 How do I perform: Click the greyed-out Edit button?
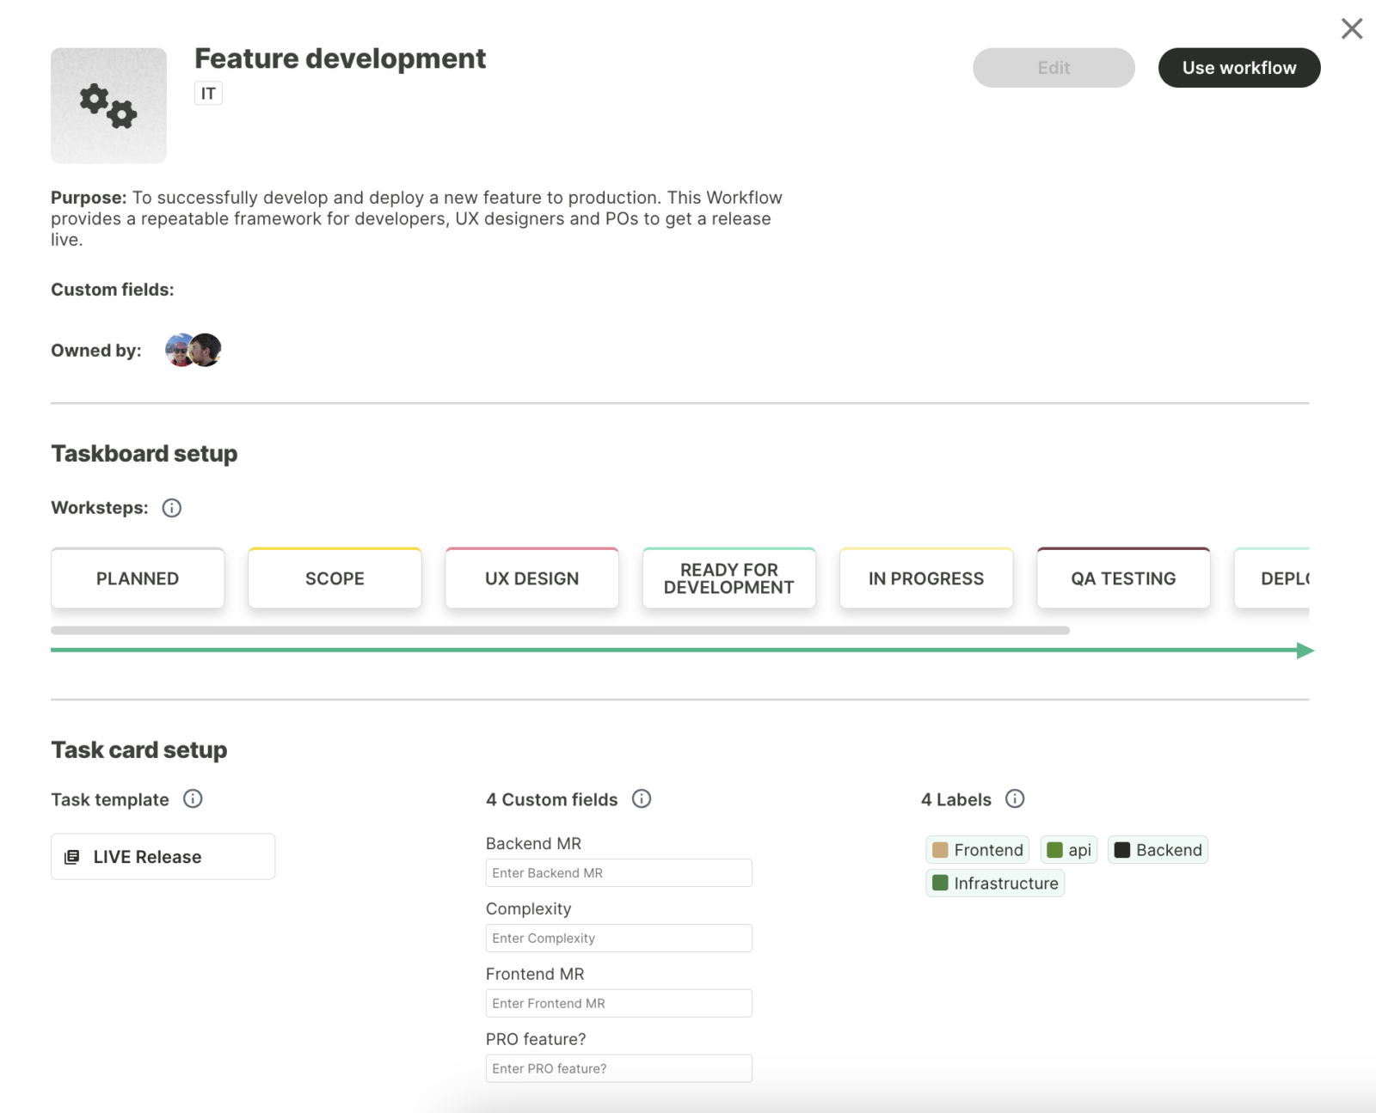coord(1053,68)
